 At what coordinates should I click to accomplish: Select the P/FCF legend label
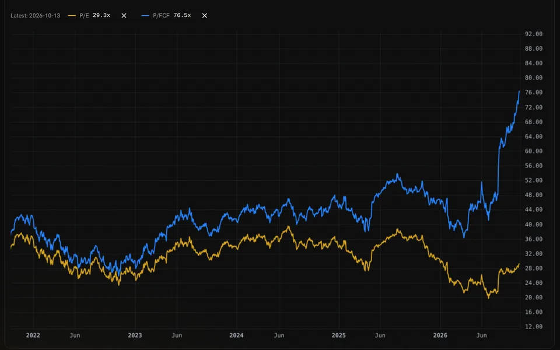click(x=161, y=16)
